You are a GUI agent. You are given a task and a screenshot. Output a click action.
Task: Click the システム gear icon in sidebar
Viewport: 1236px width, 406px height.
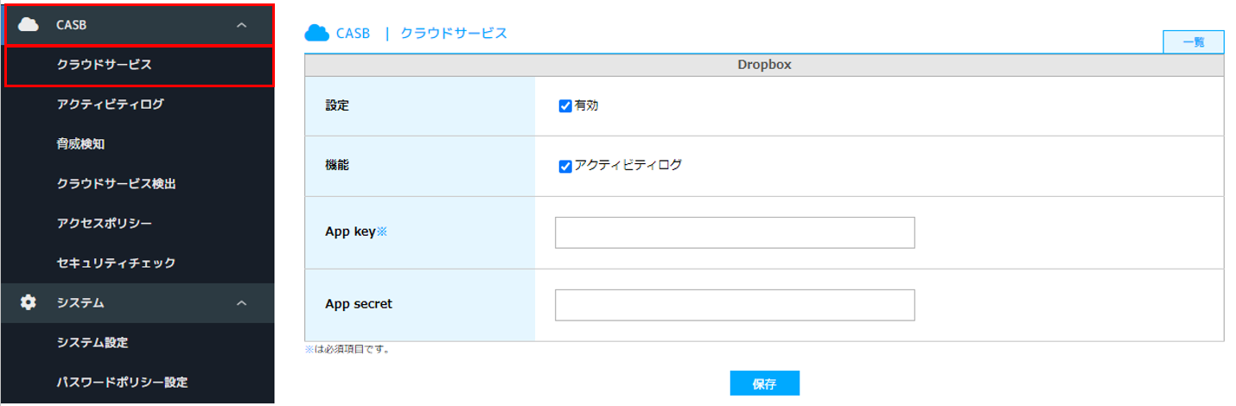pos(29,302)
